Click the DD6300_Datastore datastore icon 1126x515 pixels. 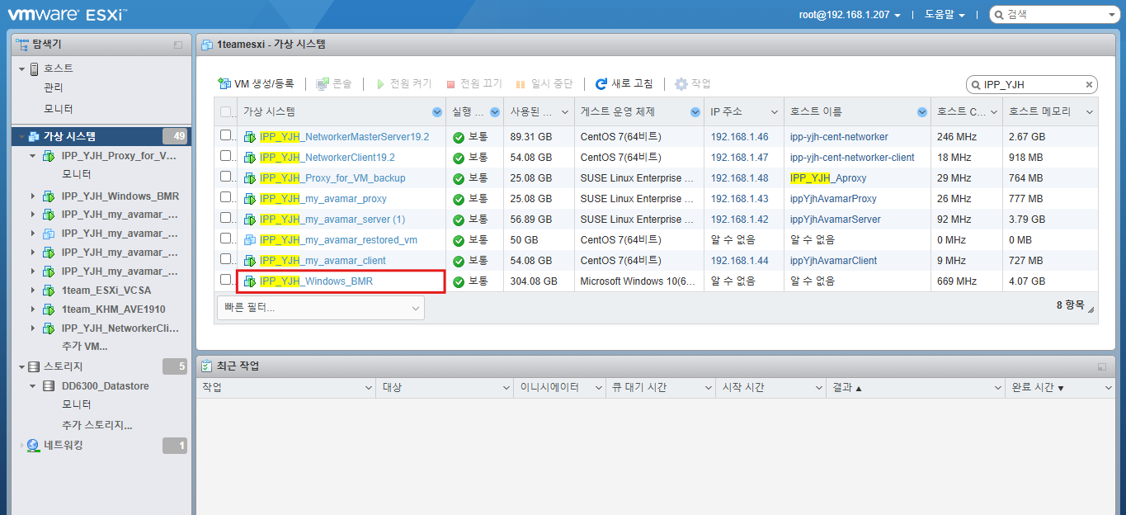(48, 385)
